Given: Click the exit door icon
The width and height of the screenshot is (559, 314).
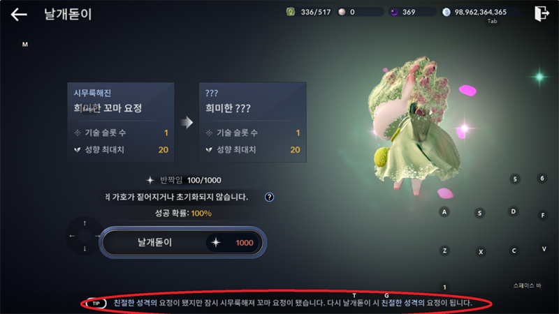Looking at the screenshot, I should [x=542, y=13].
